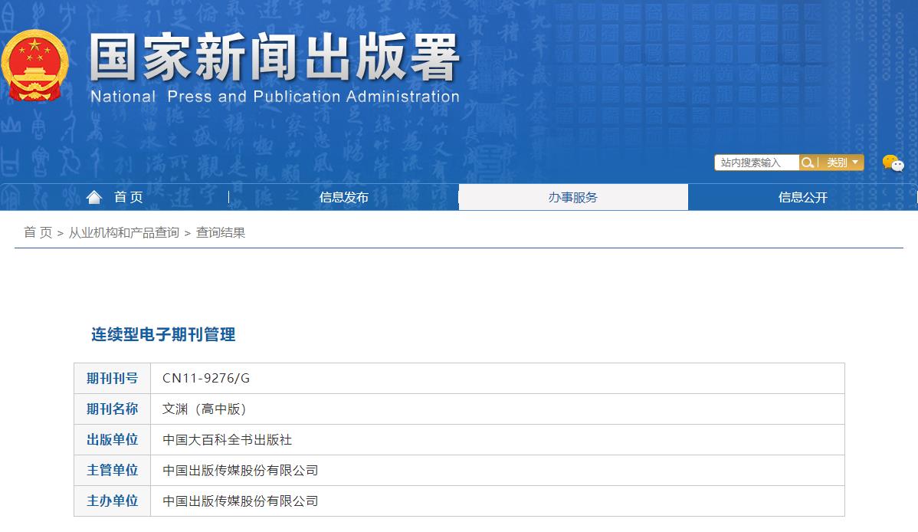
Task: Select 首页 text in the navigation bar
Action: pyautogui.click(x=129, y=197)
